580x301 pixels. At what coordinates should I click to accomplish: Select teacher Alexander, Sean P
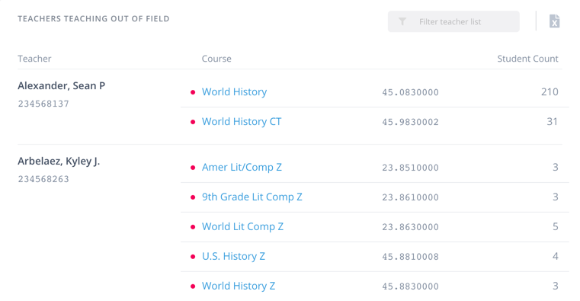[62, 86]
